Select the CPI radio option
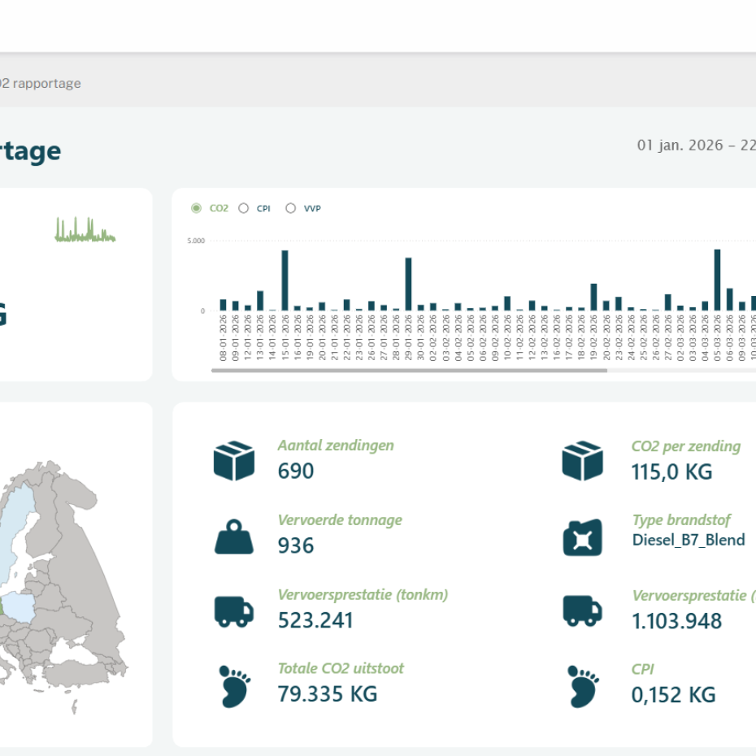This screenshot has width=756, height=756. [x=244, y=208]
